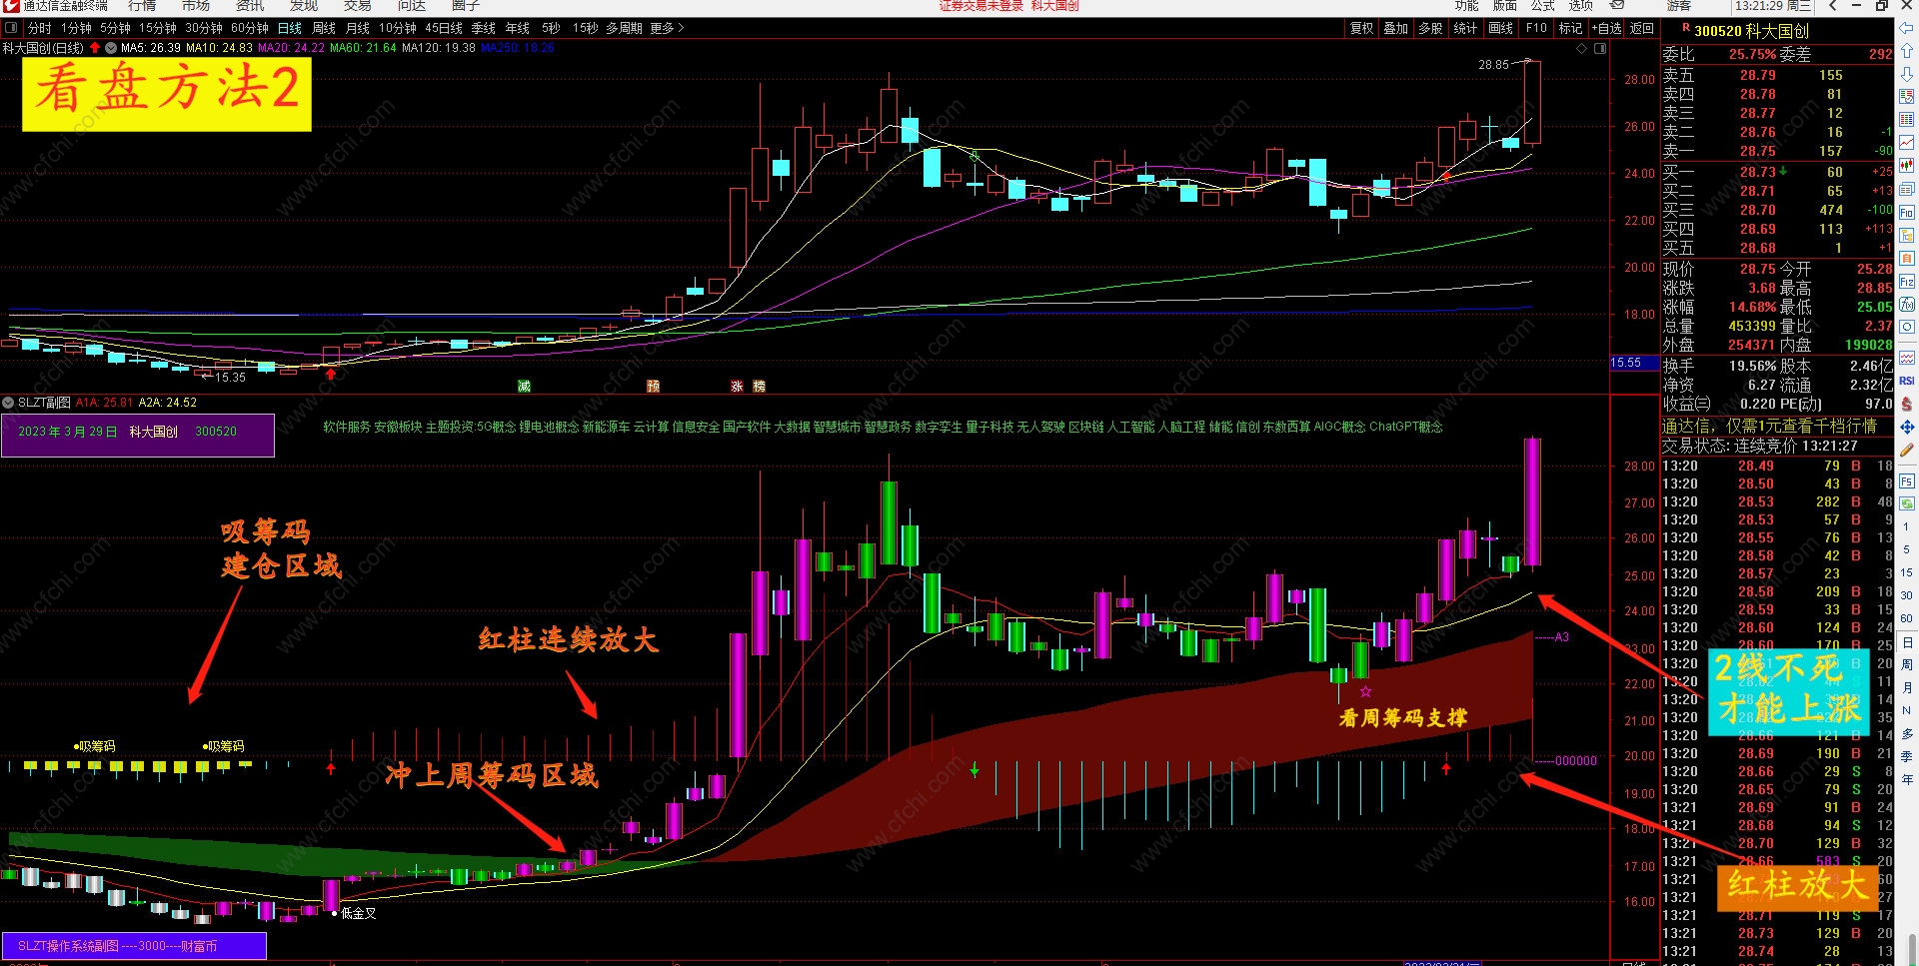Click the 游客 guest account label
The height and width of the screenshot is (966, 1919).
tap(1679, 6)
